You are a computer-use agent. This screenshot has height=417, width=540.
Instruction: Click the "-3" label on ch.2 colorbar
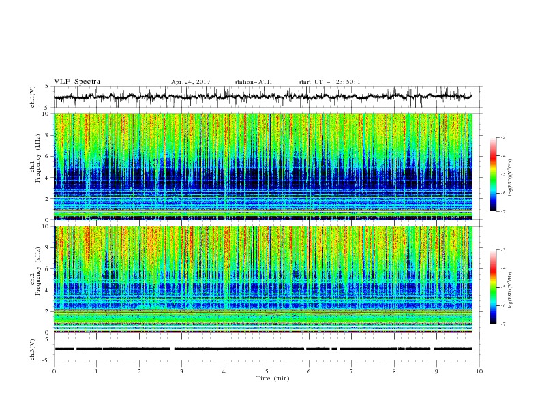pos(503,250)
